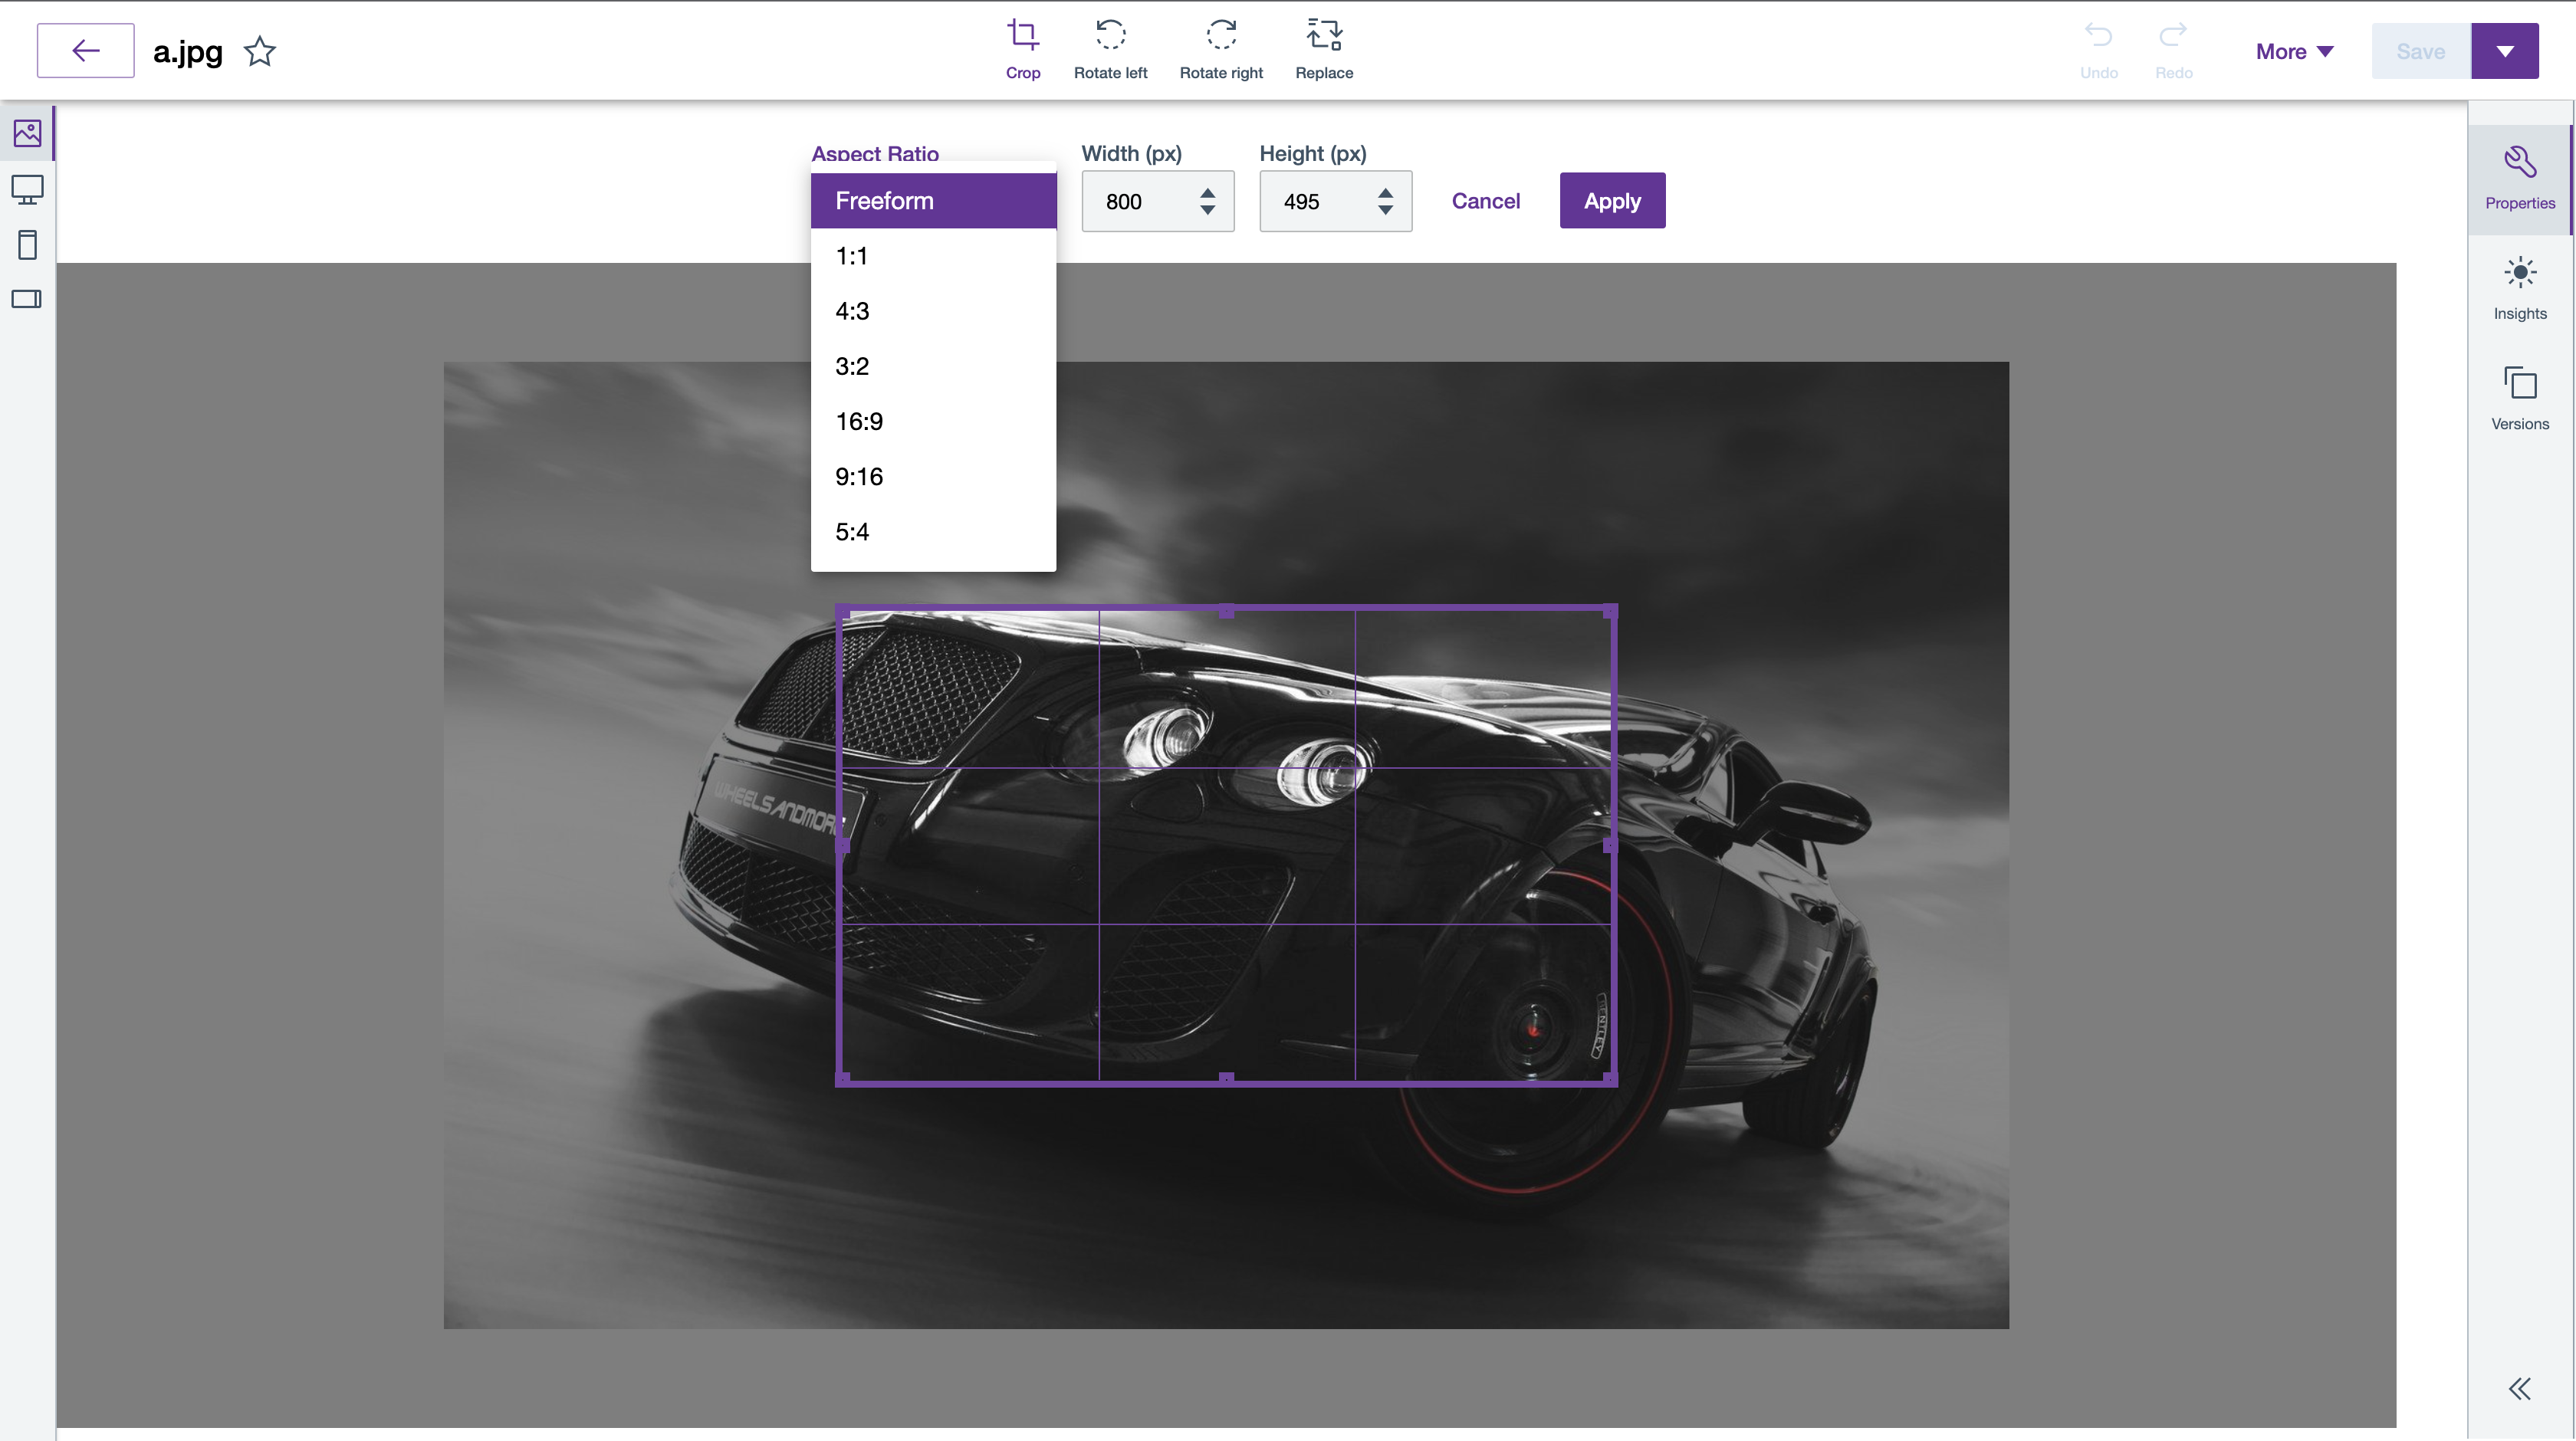Select the Properties panel toggle
The height and width of the screenshot is (1441, 2576).
[x=2519, y=177]
